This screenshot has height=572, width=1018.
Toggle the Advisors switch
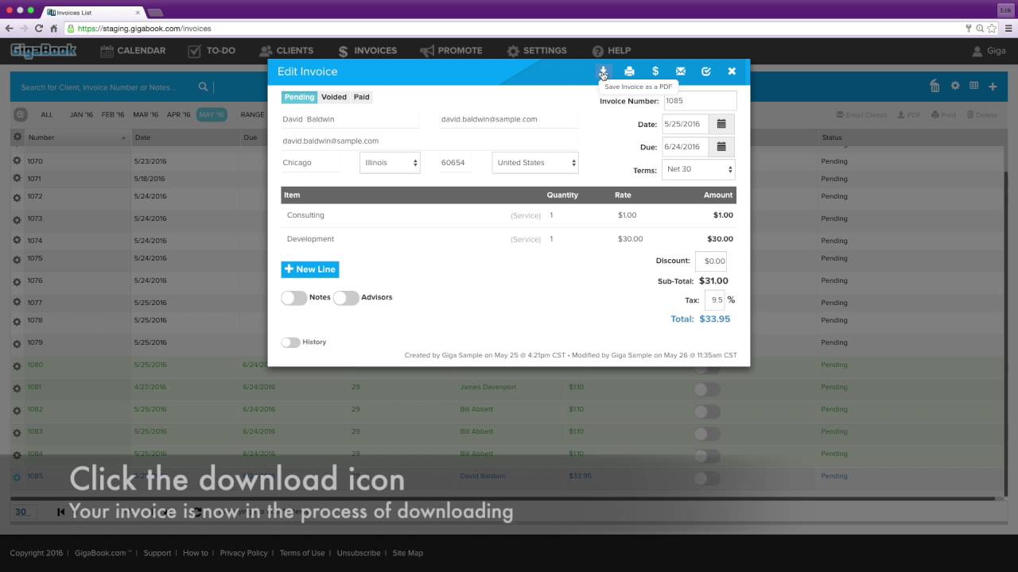click(346, 298)
